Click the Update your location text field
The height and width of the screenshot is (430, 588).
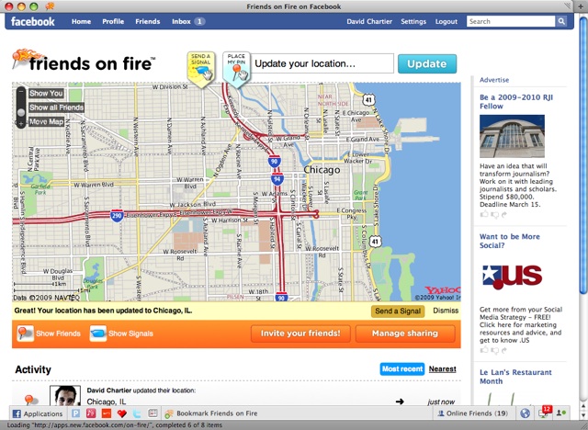coord(322,63)
